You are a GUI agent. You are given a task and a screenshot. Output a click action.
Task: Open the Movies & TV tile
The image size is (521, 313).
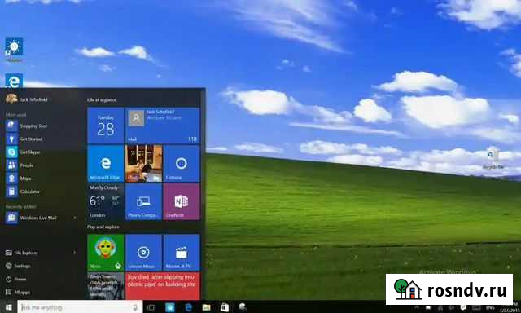click(182, 253)
